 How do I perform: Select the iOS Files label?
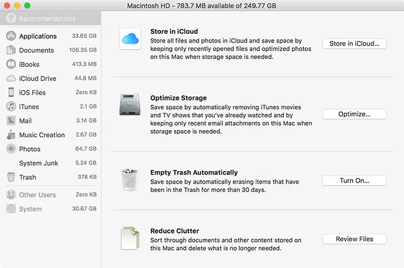32,92
